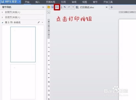Go to the 审阅 ribbon tab

coord(74,2)
